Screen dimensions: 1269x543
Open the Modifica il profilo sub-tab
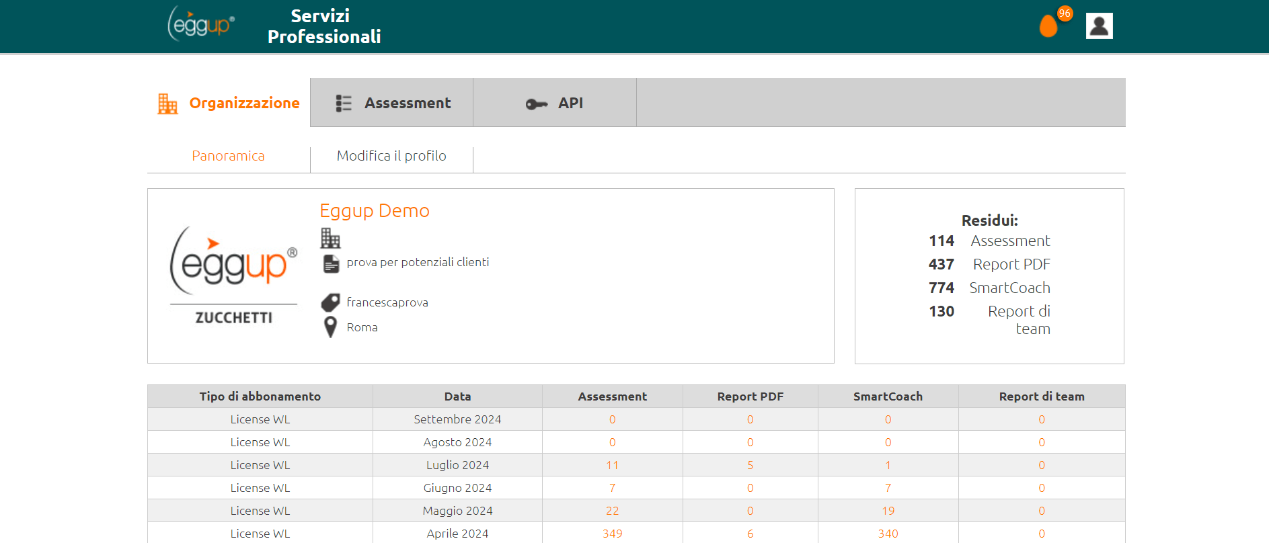tap(391, 156)
